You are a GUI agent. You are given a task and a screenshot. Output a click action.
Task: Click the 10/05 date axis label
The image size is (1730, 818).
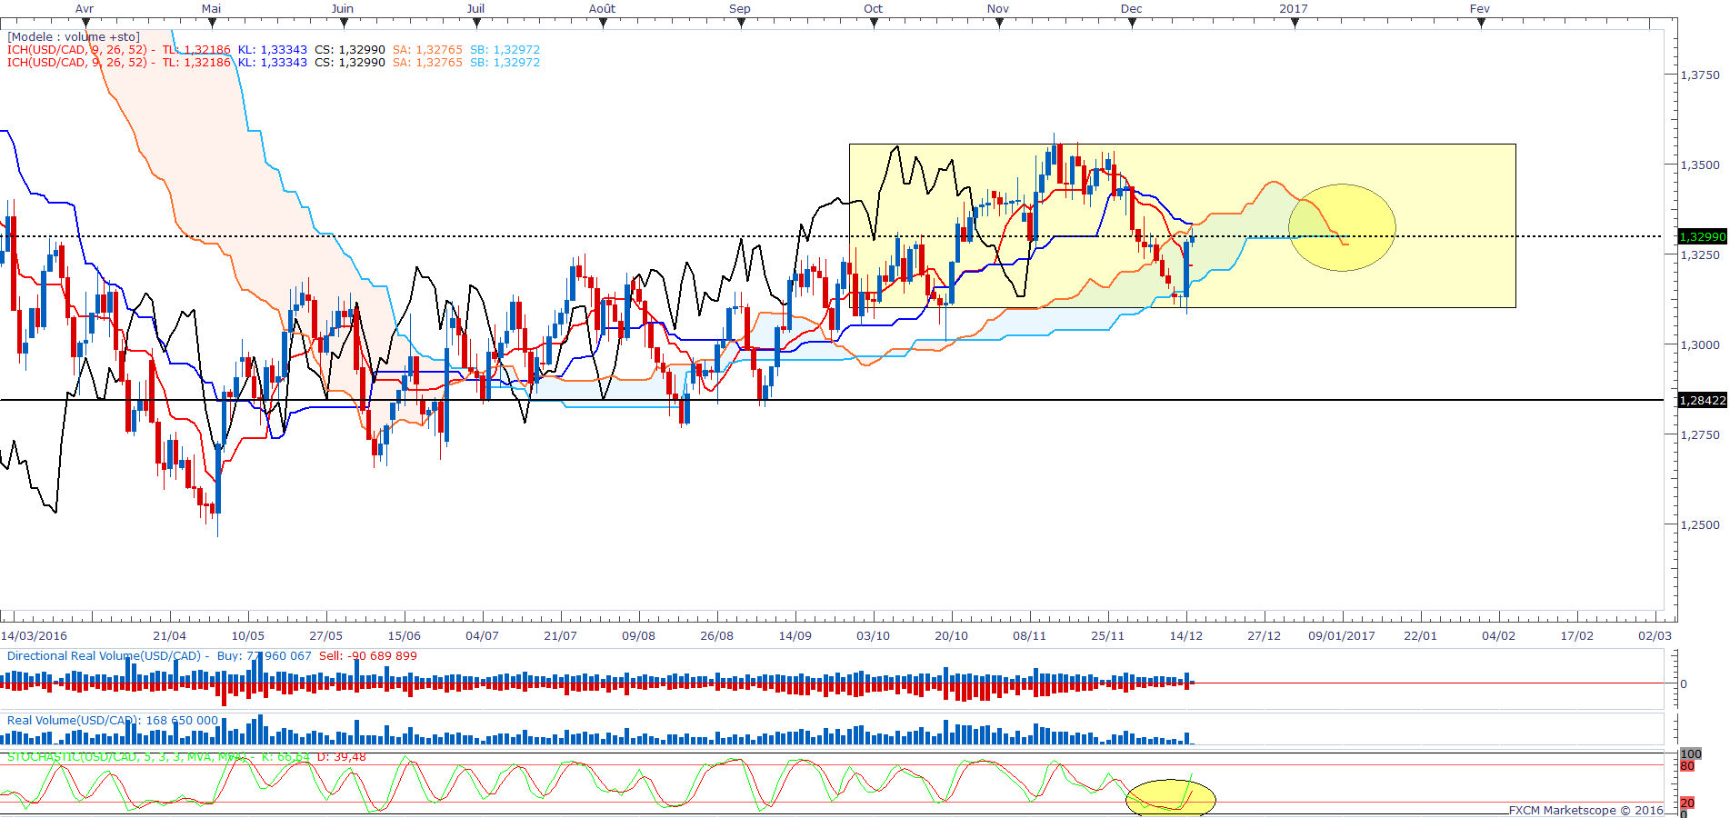click(x=247, y=636)
